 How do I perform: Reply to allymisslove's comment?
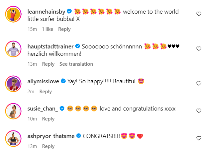46,92
